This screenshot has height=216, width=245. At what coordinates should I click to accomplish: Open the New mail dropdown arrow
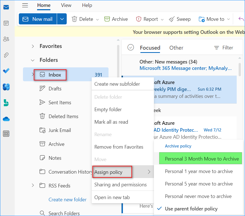[62, 19]
